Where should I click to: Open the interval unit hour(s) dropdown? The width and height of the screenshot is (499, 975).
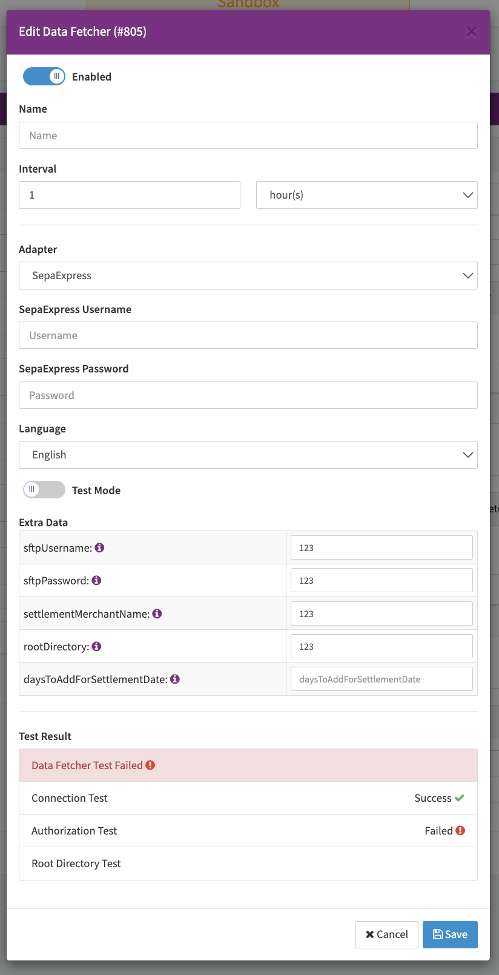click(366, 195)
